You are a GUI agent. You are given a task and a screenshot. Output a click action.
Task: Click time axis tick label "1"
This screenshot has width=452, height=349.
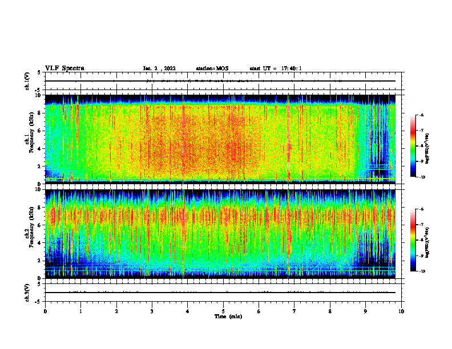[80, 311]
